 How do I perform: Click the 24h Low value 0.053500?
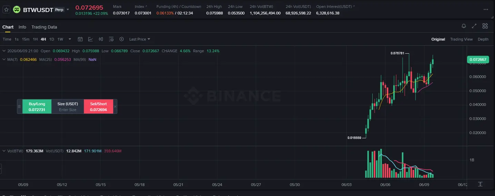(236, 13)
